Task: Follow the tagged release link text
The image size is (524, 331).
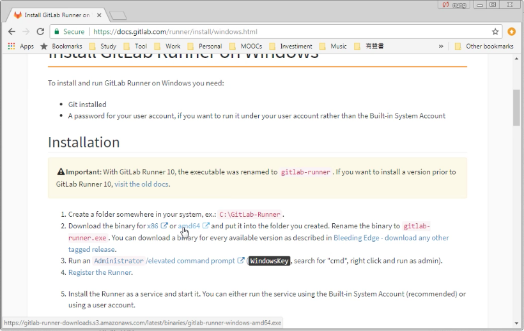Action: 91,249
